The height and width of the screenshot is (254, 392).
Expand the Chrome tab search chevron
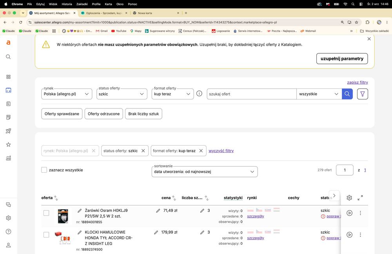pos(23,13)
